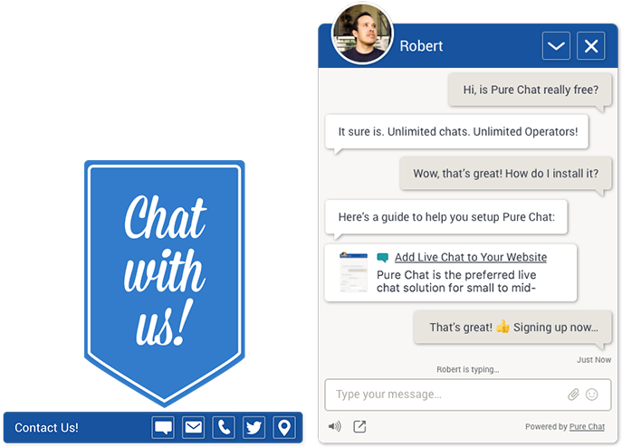This screenshot has height=447, width=622.
Task: Click the Contact Us! label
Action: [46, 428]
